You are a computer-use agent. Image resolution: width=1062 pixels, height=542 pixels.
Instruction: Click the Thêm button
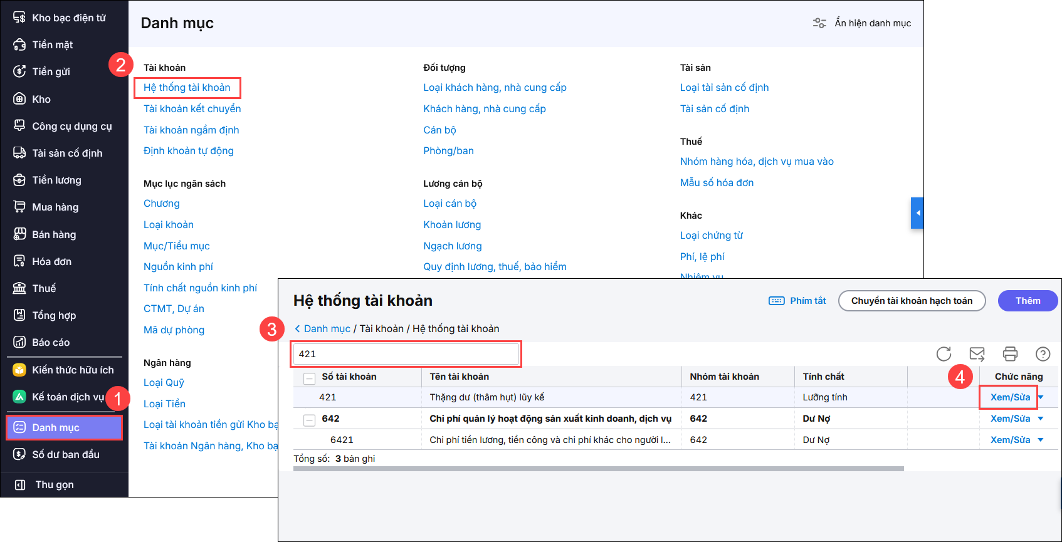1028,301
